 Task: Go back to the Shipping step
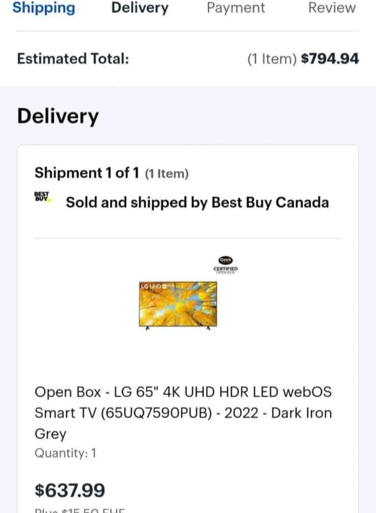[x=44, y=8]
